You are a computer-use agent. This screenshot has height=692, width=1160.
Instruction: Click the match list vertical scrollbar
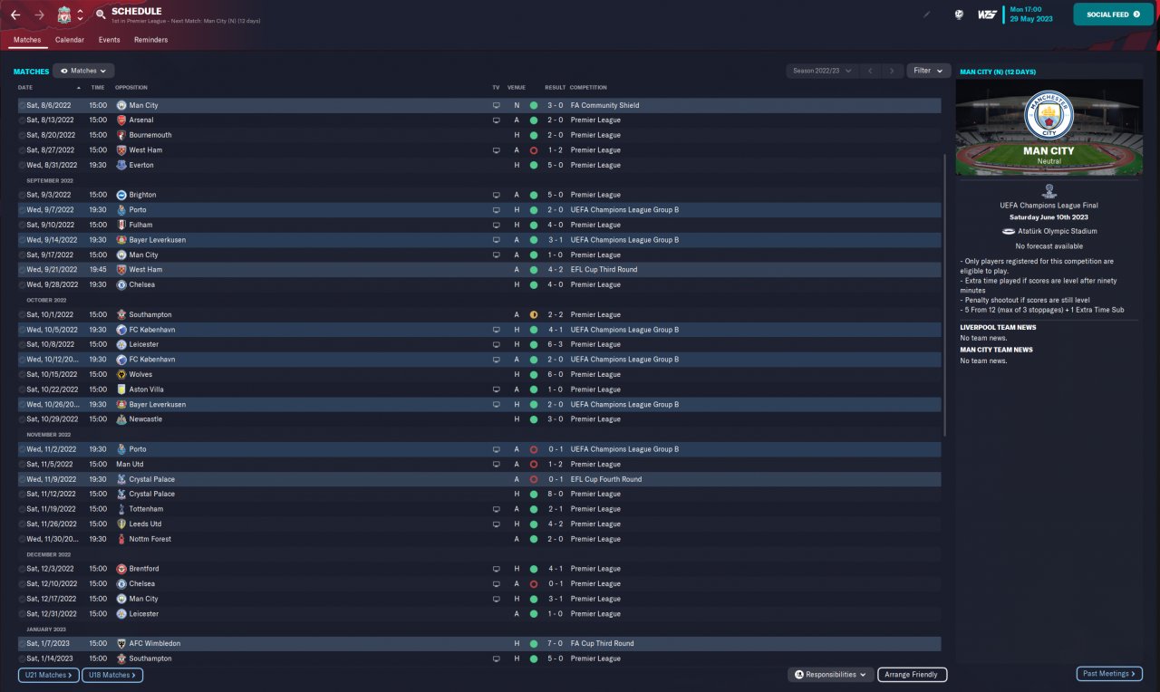point(945,294)
